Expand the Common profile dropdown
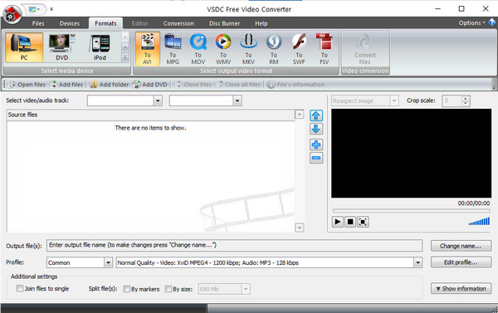 click(x=108, y=263)
